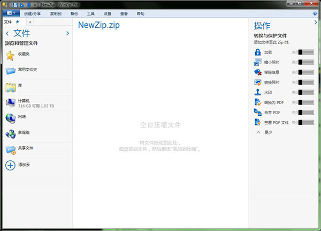Open the blue WinZip file menu button
The width and height of the screenshot is (321, 231).
(x=11, y=13)
